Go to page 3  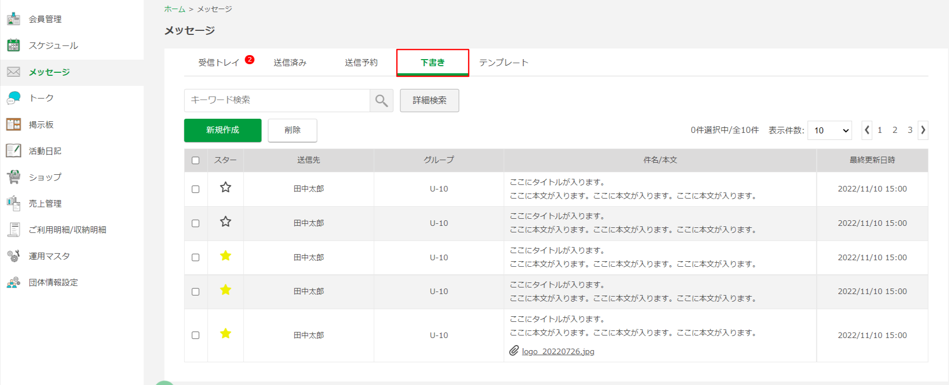coord(910,130)
